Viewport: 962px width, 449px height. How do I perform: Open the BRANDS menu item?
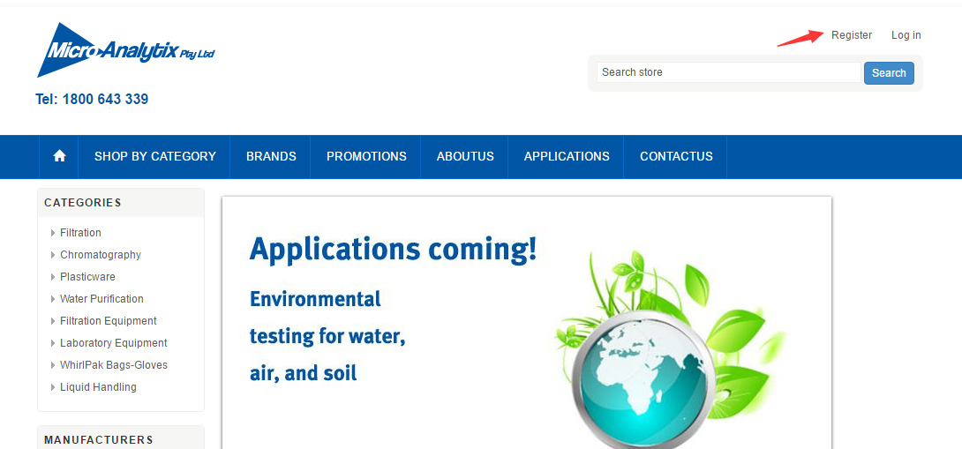(x=271, y=156)
